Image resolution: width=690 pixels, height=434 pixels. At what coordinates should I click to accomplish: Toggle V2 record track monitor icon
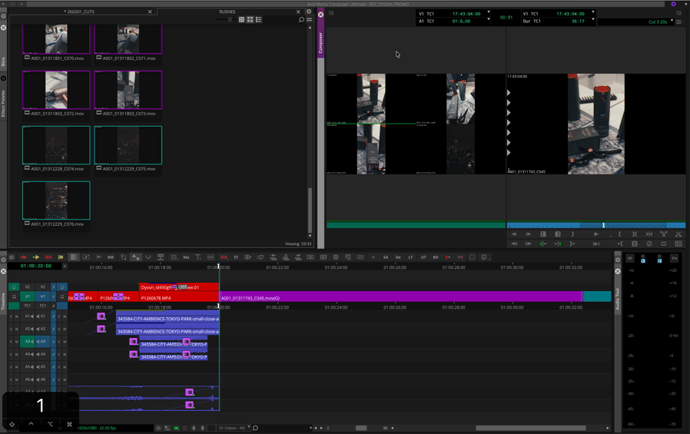(62, 287)
